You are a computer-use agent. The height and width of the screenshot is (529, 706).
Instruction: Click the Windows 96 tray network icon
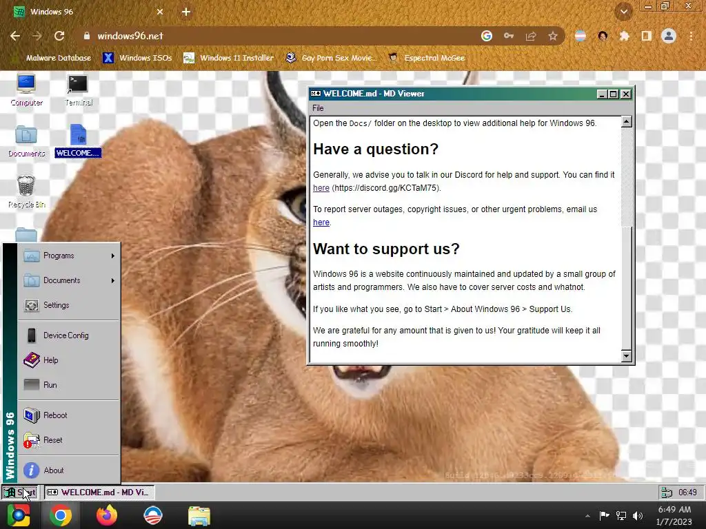pos(667,492)
